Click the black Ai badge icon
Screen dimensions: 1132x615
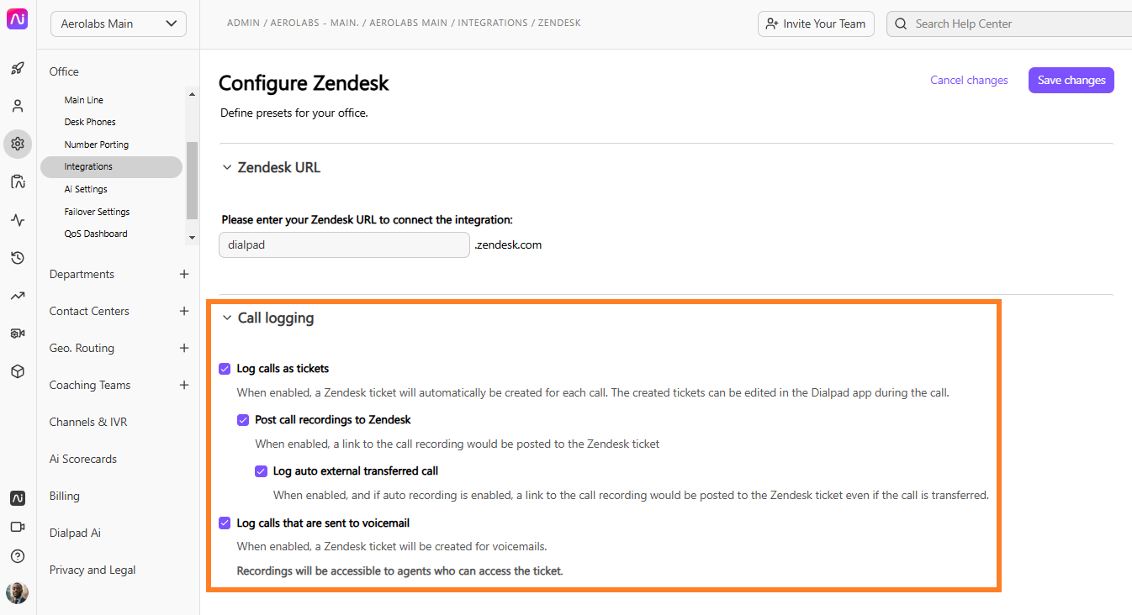tap(18, 498)
